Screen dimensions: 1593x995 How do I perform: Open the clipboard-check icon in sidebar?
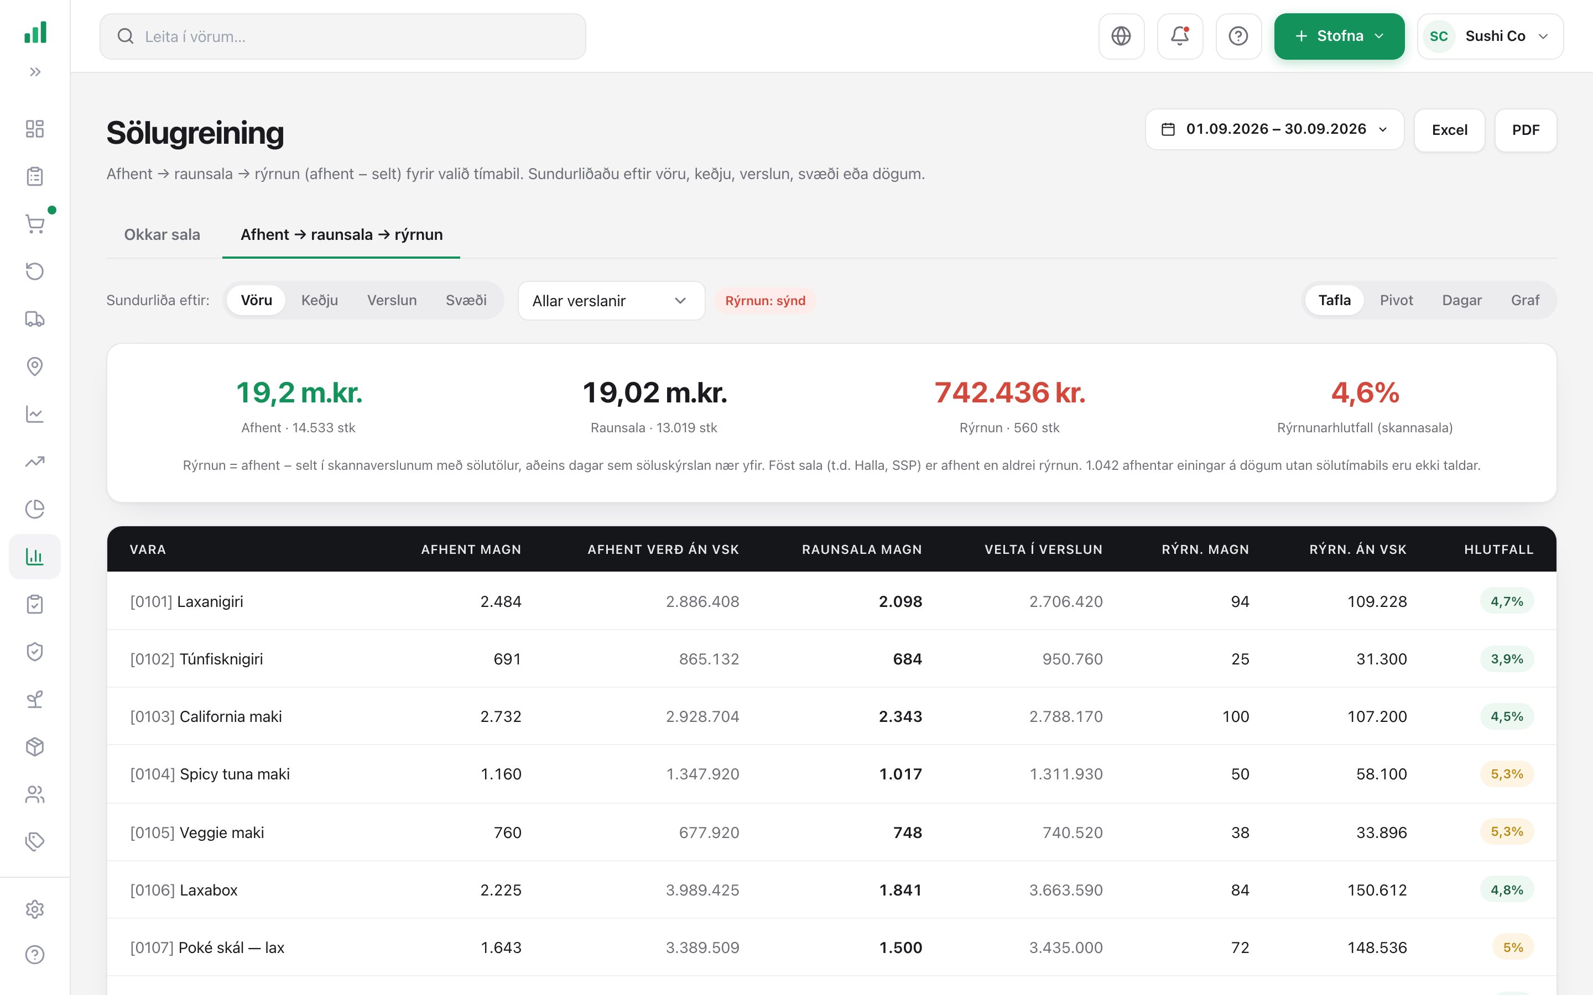(x=35, y=604)
